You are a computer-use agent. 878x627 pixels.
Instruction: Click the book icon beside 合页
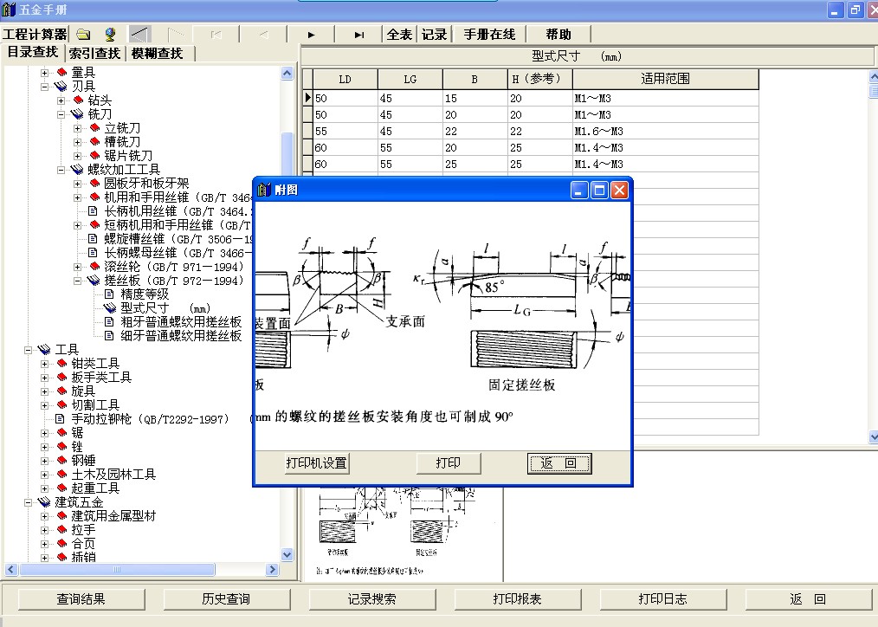62,544
